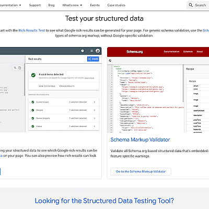The image size is (209, 209).
Task: Expand the Guided recipes result row
Action: tap(64, 102)
